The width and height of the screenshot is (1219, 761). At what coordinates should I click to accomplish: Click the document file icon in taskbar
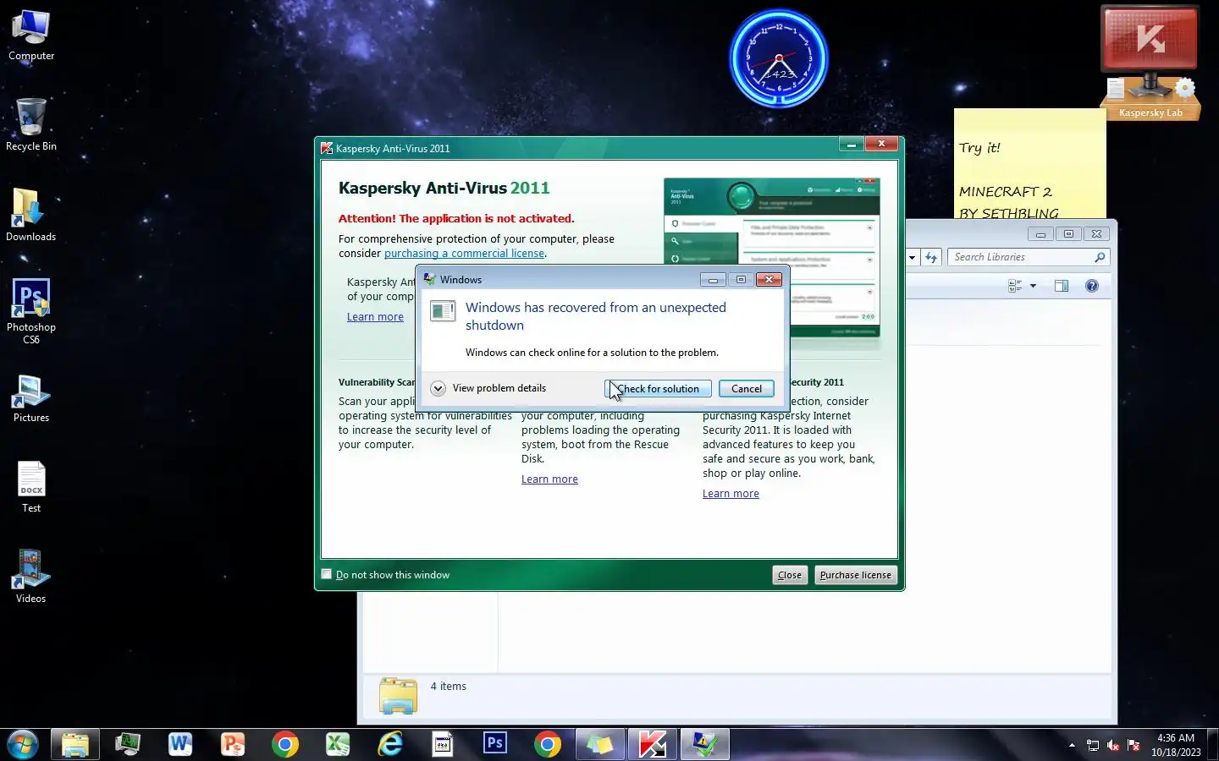(443, 745)
